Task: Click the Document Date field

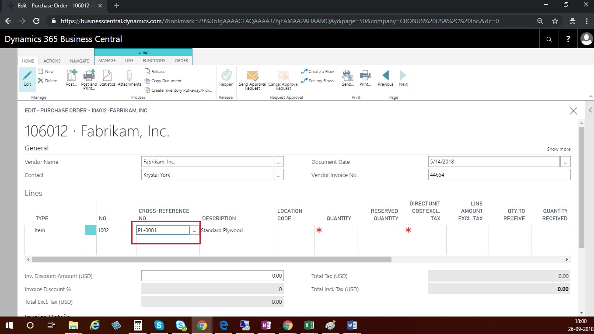Action: tap(494, 162)
